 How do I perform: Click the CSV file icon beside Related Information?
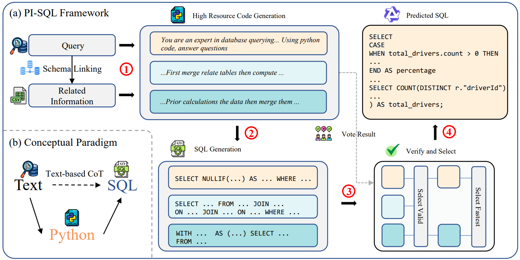point(18,95)
